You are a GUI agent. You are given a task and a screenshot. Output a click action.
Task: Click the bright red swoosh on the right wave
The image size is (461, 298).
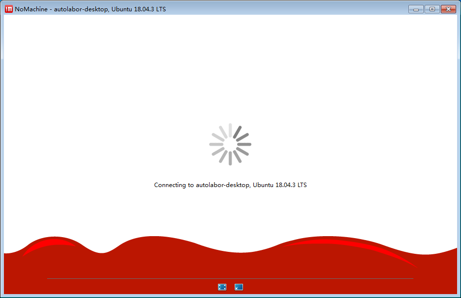[x=353, y=244]
